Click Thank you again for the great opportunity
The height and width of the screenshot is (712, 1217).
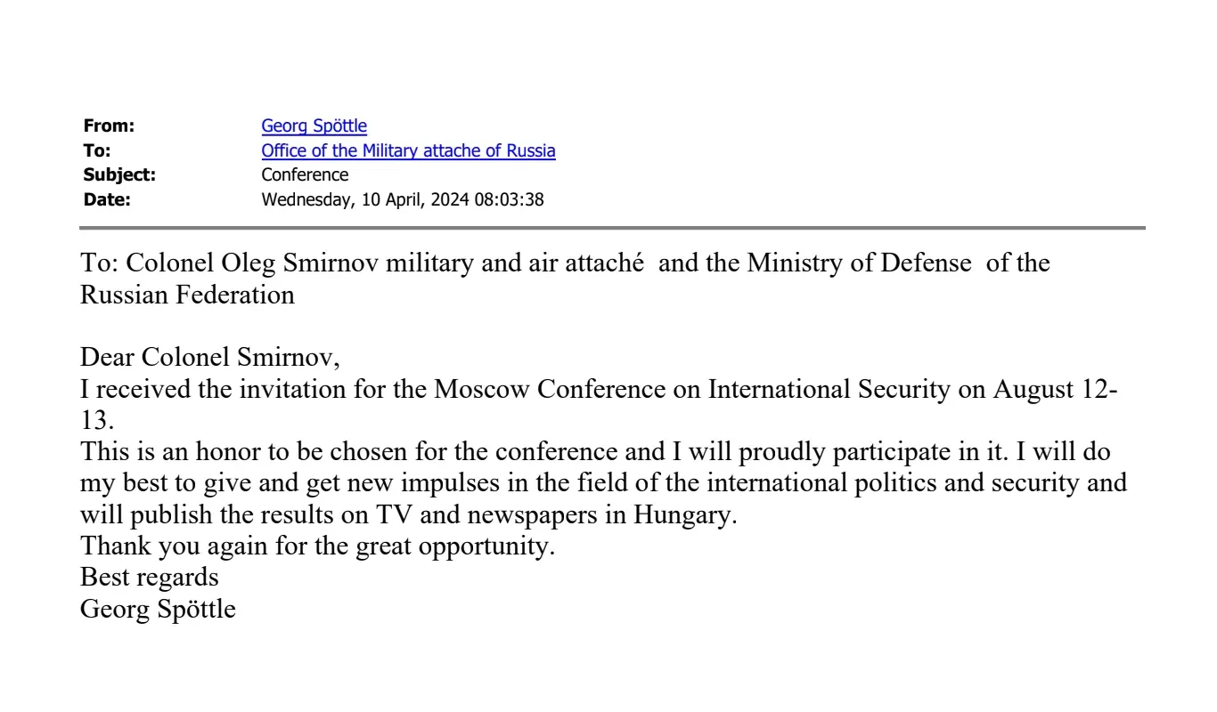pos(317,546)
